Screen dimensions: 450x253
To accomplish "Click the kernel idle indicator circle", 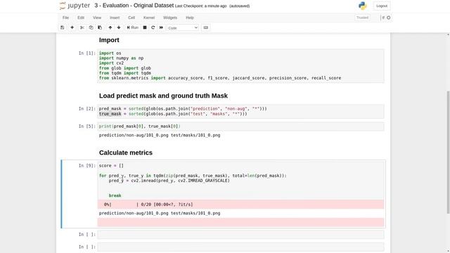I will coord(389,18).
